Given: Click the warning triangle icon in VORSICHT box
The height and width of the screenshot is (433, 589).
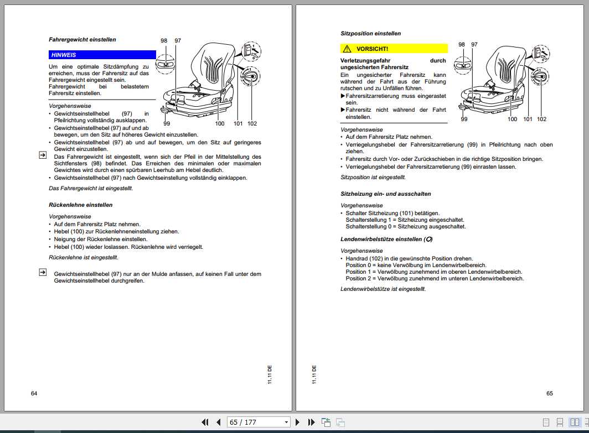Looking at the screenshot, I should click(x=347, y=49).
